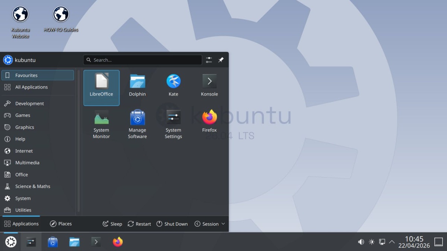Show hidden system tray icons
The width and height of the screenshot is (447, 251).
(392, 242)
